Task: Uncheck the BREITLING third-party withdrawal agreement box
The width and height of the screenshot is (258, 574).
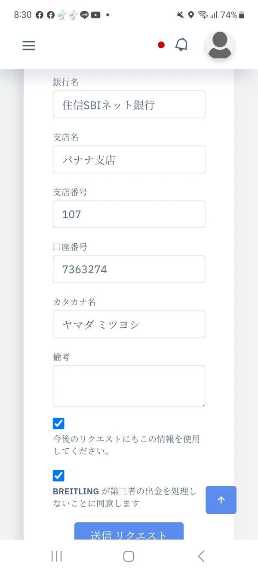Action: click(58, 476)
